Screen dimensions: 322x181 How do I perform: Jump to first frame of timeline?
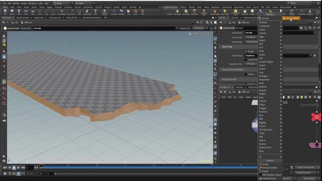[x=5, y=167]
